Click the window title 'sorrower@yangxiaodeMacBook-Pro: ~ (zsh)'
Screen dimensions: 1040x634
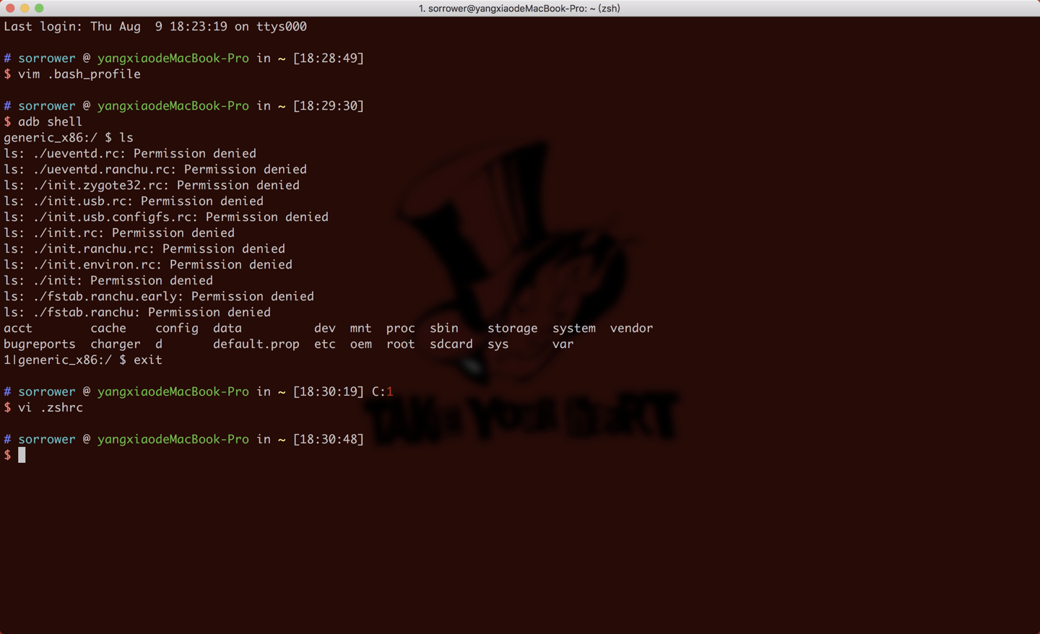pos(519,8)
